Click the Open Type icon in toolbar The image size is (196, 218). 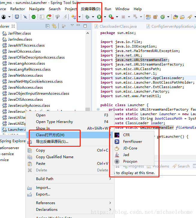(176, 17)
